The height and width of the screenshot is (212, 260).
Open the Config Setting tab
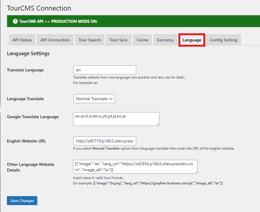point(223,40)
